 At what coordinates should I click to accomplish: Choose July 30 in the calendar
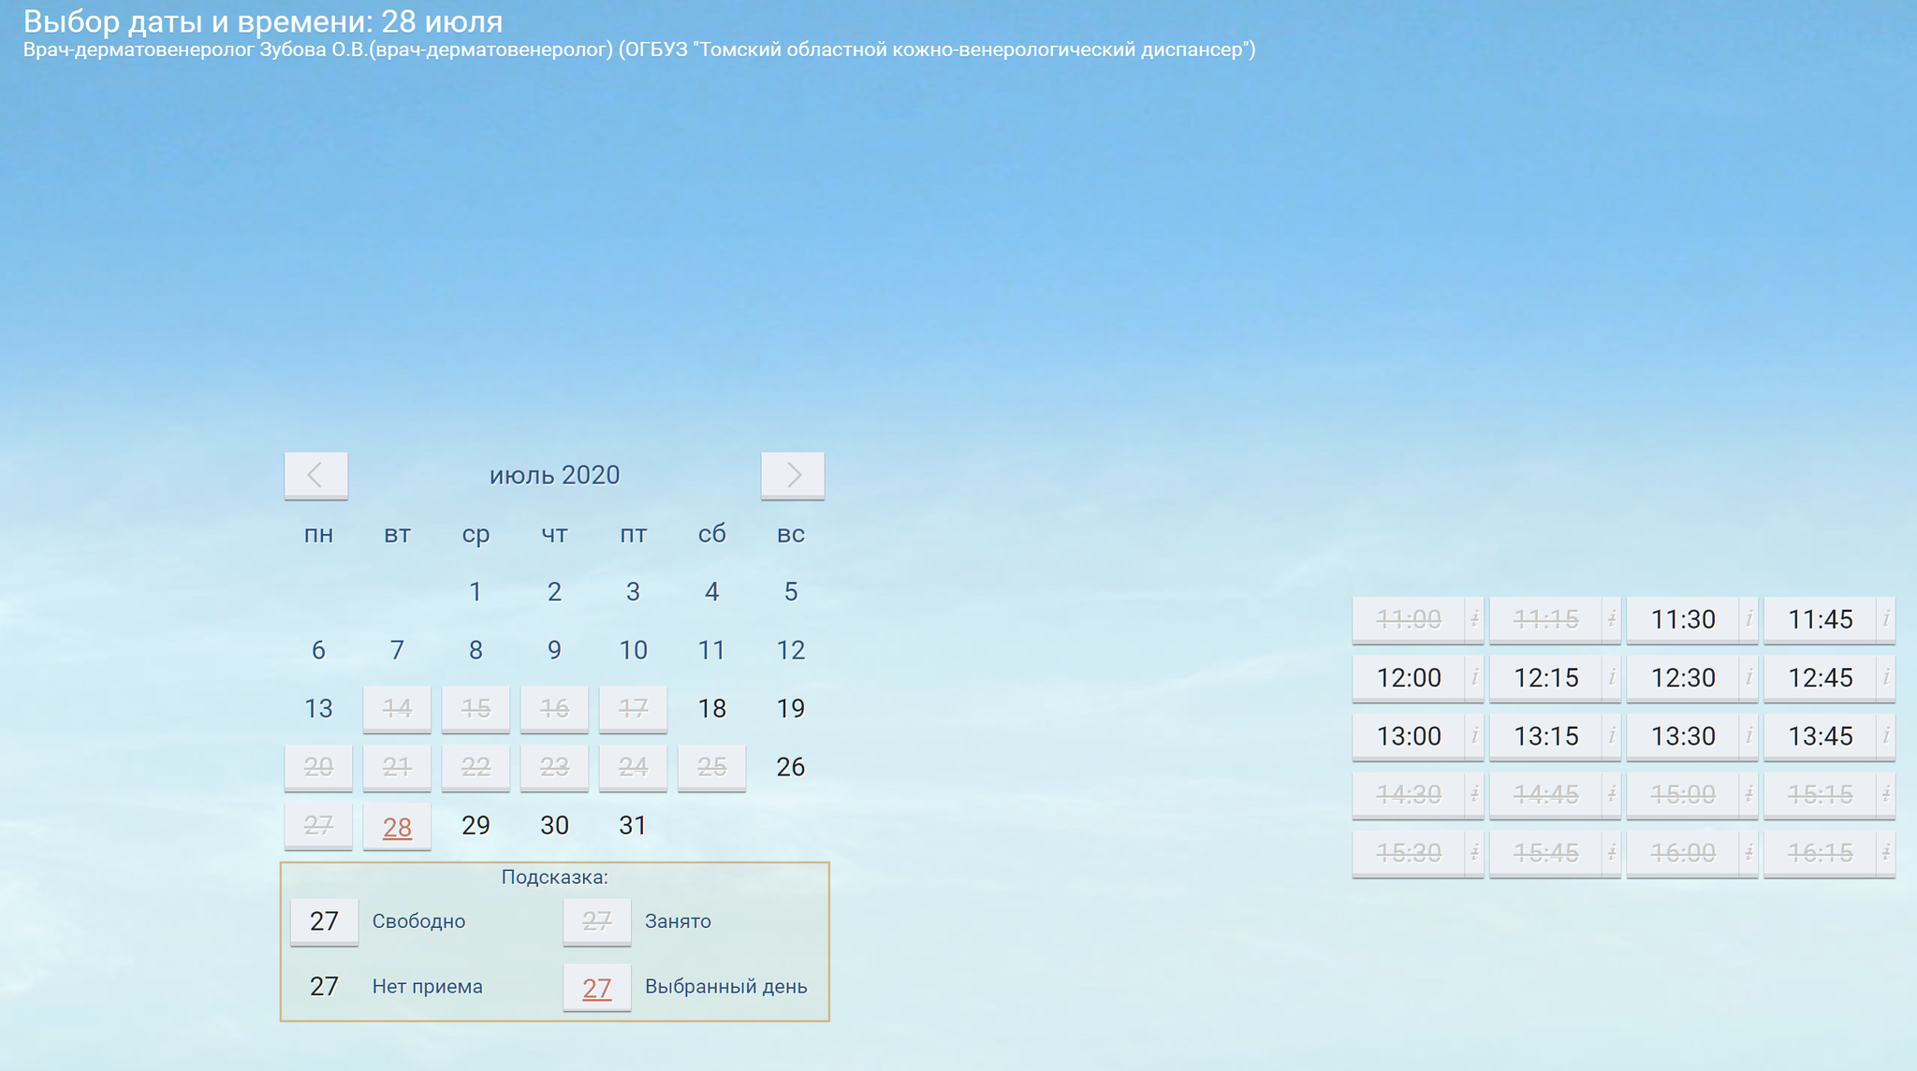554,825
